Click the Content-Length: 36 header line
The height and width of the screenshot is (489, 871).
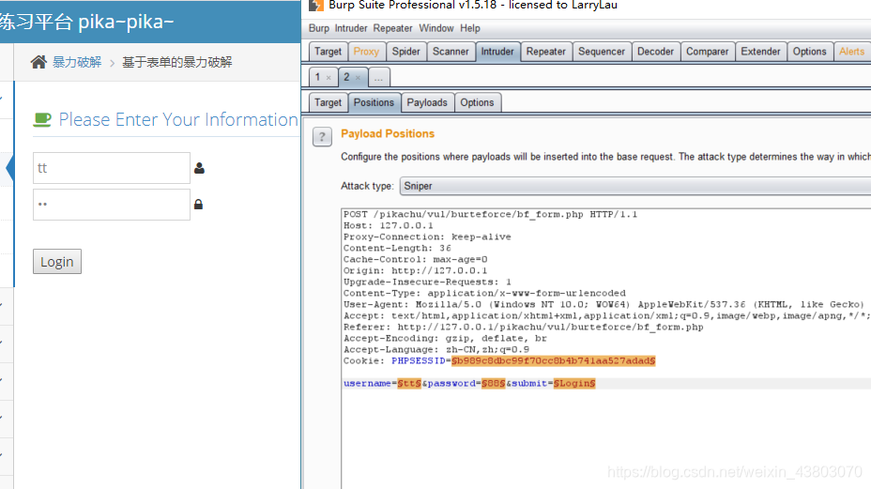(397, 249)
